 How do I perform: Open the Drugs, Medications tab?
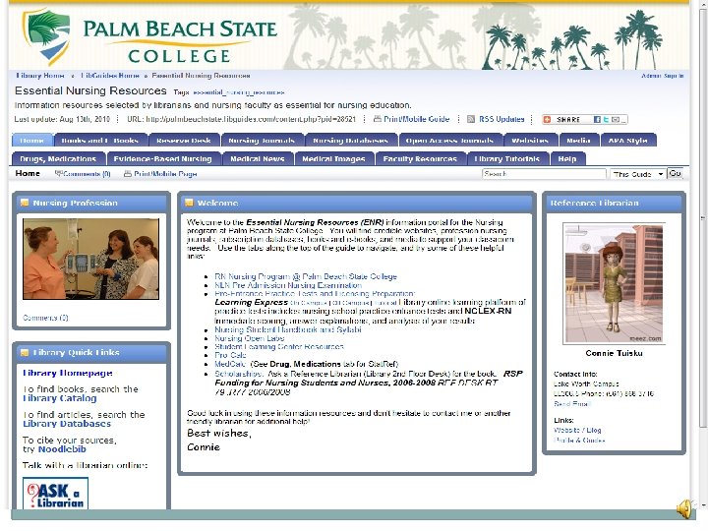[x=58, y=159]
